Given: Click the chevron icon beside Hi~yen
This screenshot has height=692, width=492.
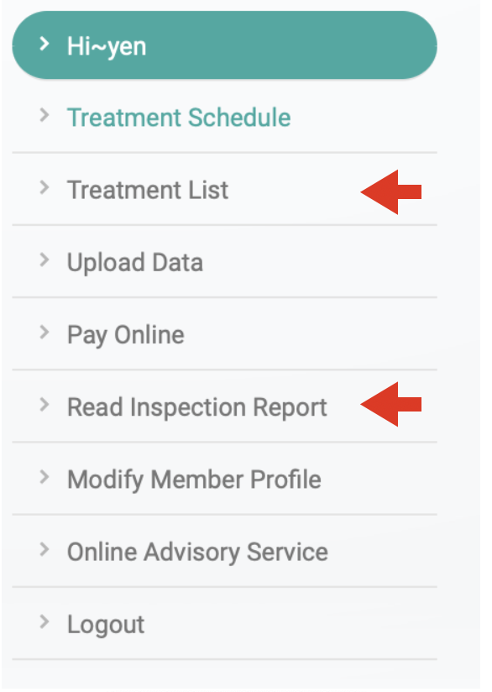Looking at the screenshot, I should click(44, 44).
